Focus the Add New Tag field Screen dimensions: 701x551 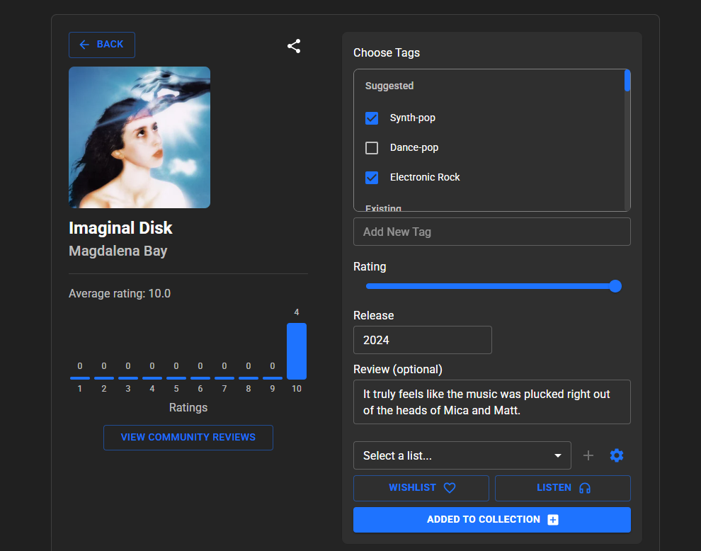(x=491, y=232)
